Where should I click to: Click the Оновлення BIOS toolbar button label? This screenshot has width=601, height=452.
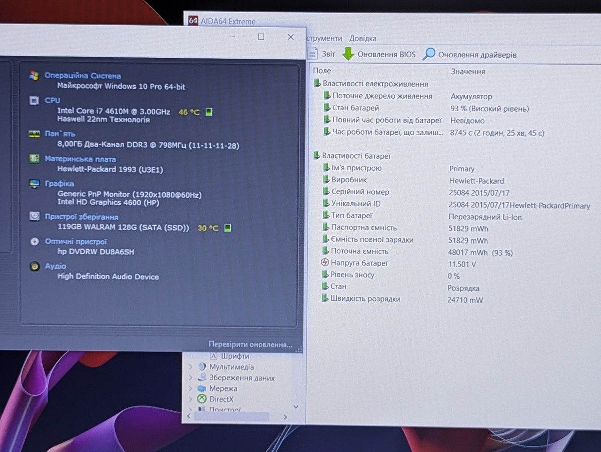pyautogui.click(x=386, y=54)
